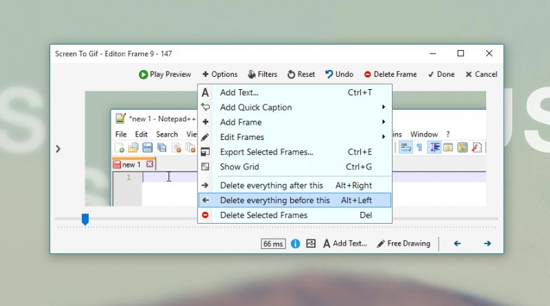
Task: Go to previous frame with left arrow
Action: click(x=457, y=244)
